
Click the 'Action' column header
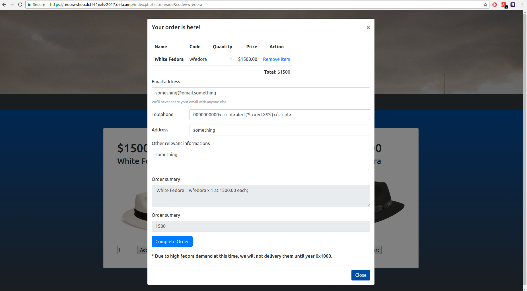point(277,47)
